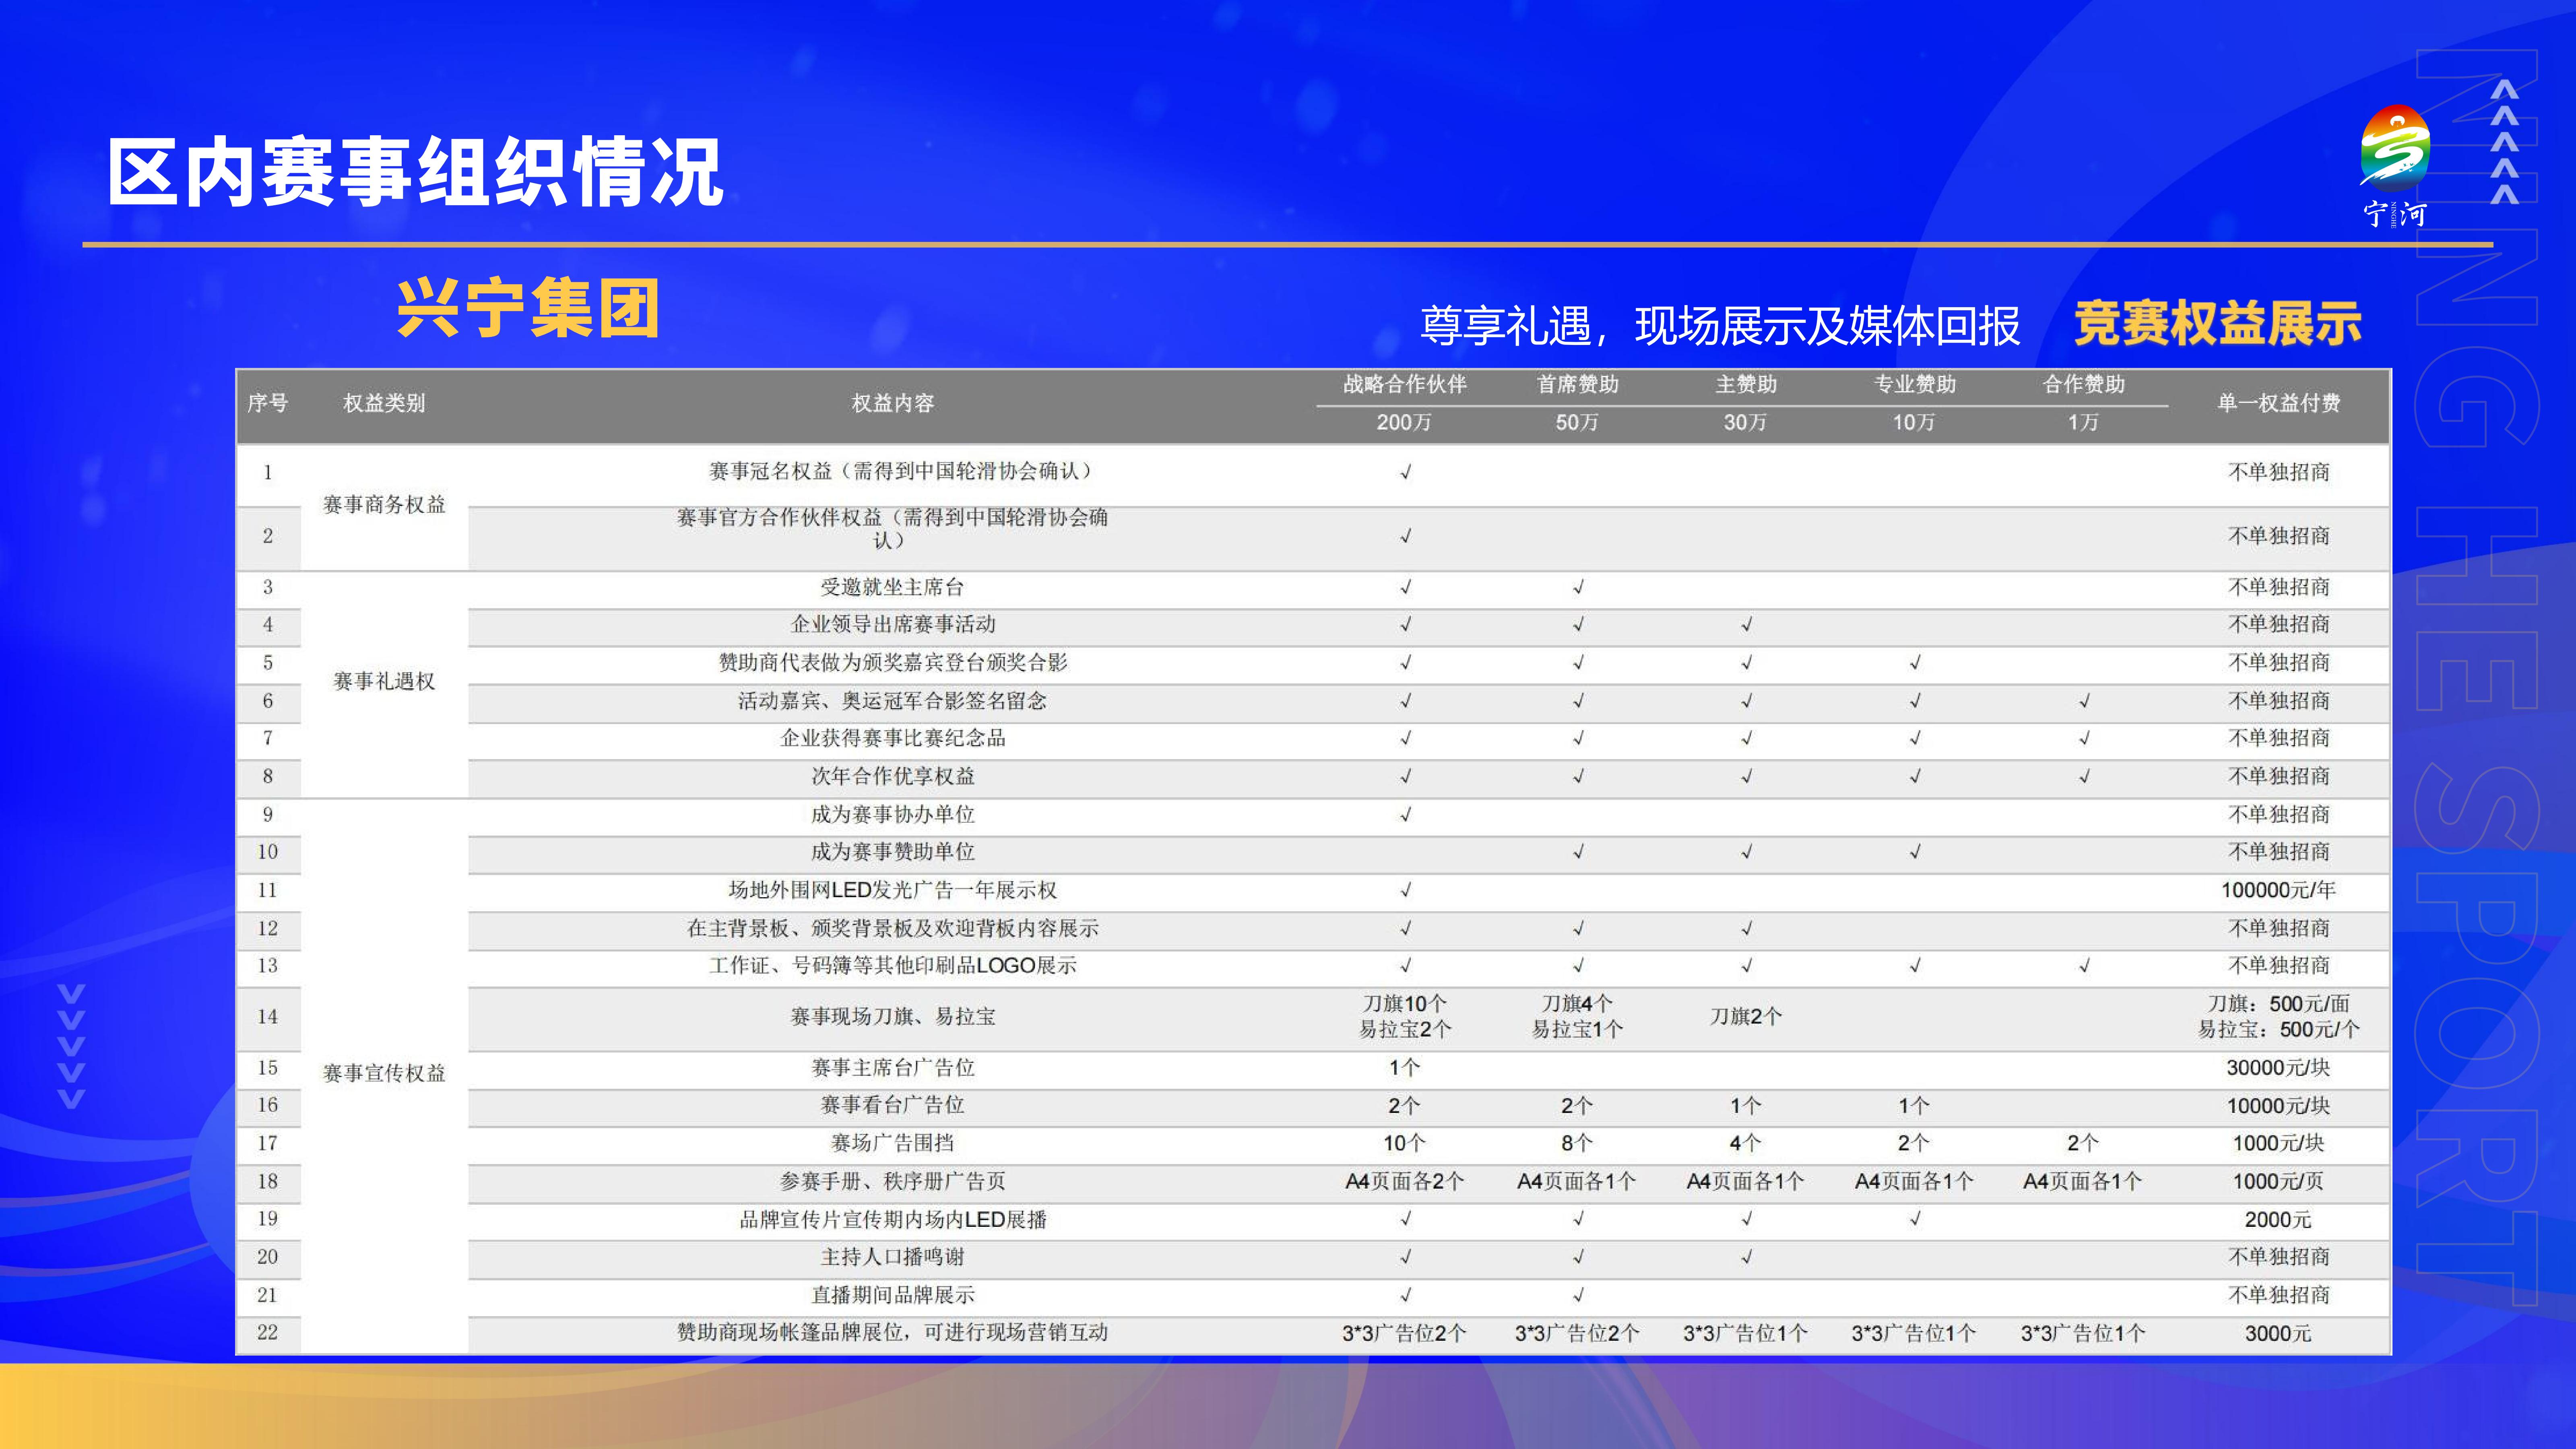Click the checkmark for row 1 战略合作伙伴
Viewport: 2576px width, 1449px height.
(1405, 472)
